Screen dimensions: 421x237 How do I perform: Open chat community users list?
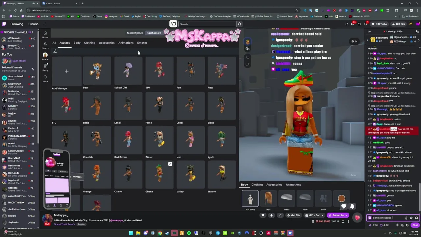(417, 32)
